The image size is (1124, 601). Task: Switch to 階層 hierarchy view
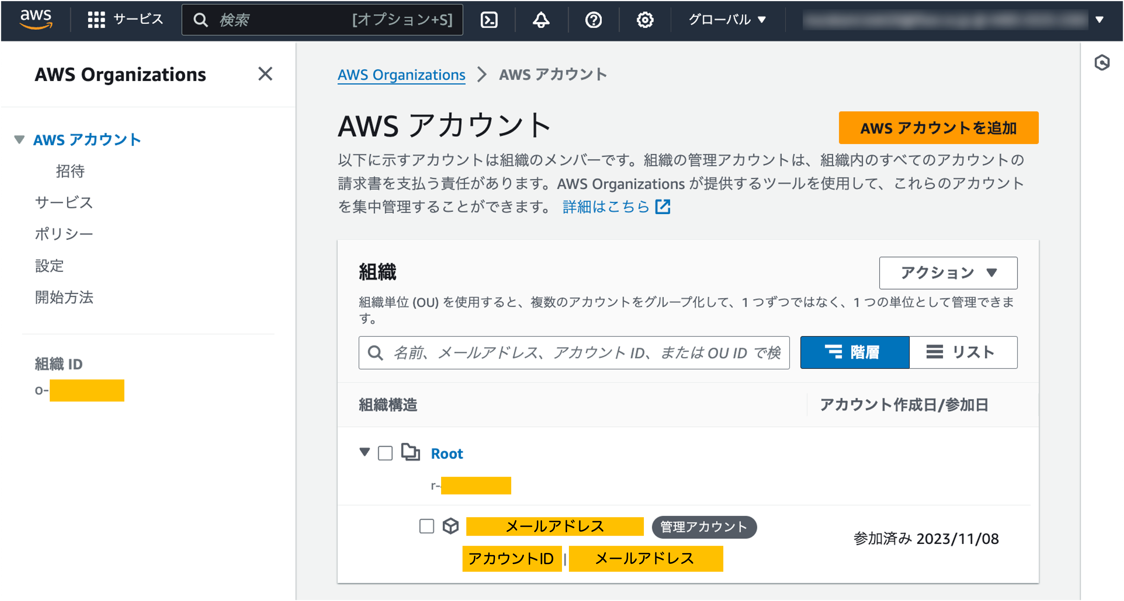[855, 352]
